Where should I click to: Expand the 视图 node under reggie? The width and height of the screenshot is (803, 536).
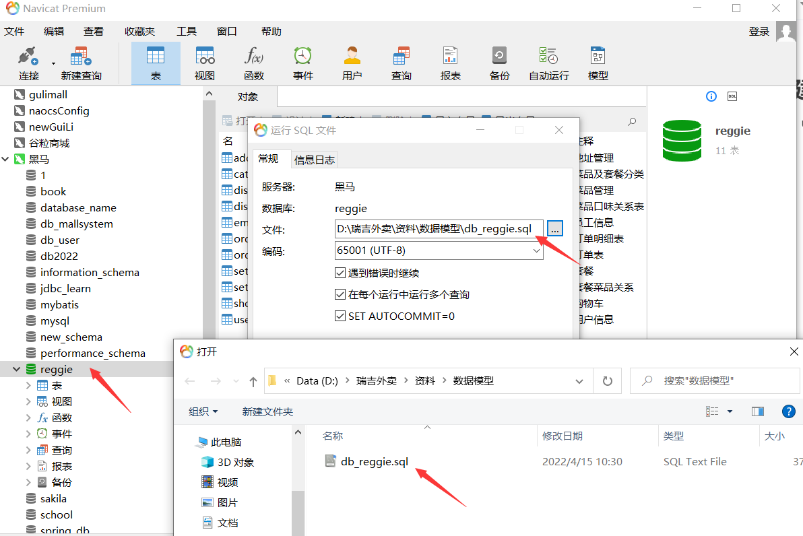[29, 402]
